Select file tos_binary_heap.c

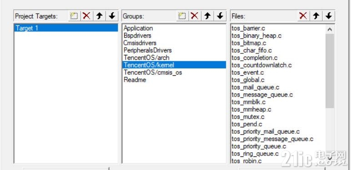256,36
